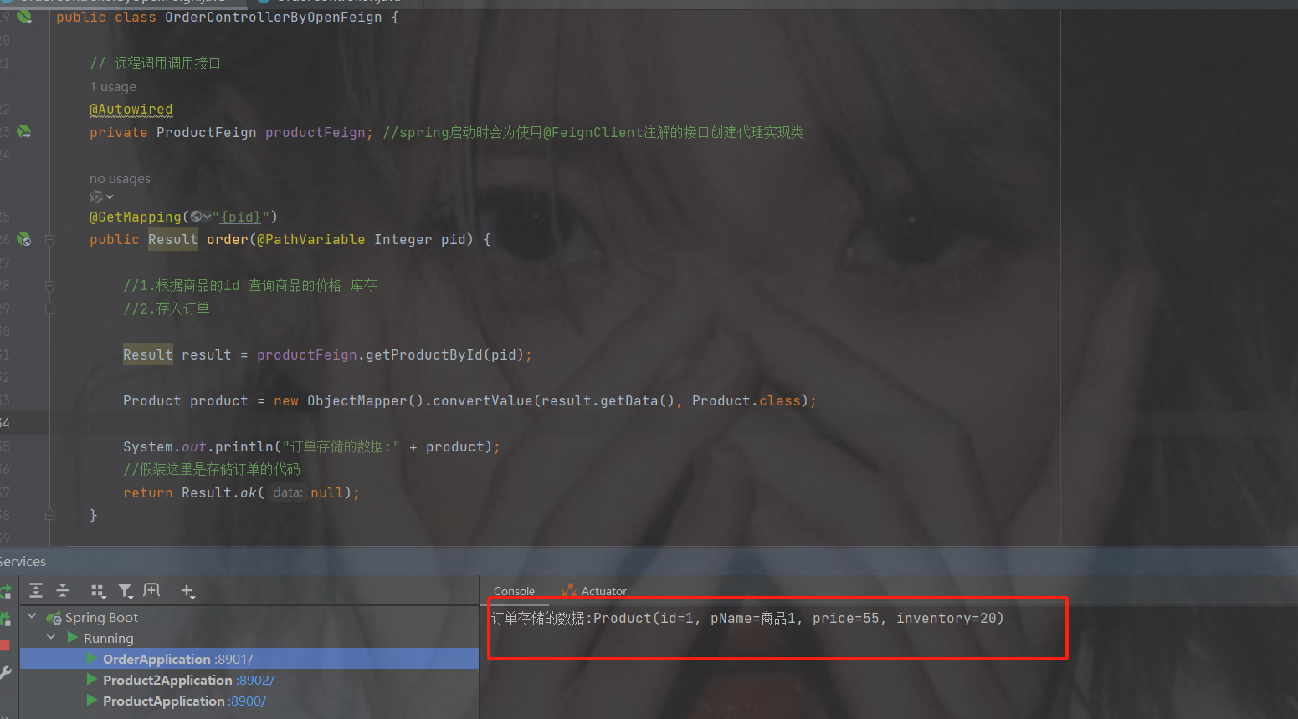
Task: Open the chevron next to AI assistant icon
Action: [x=110, y=197]
